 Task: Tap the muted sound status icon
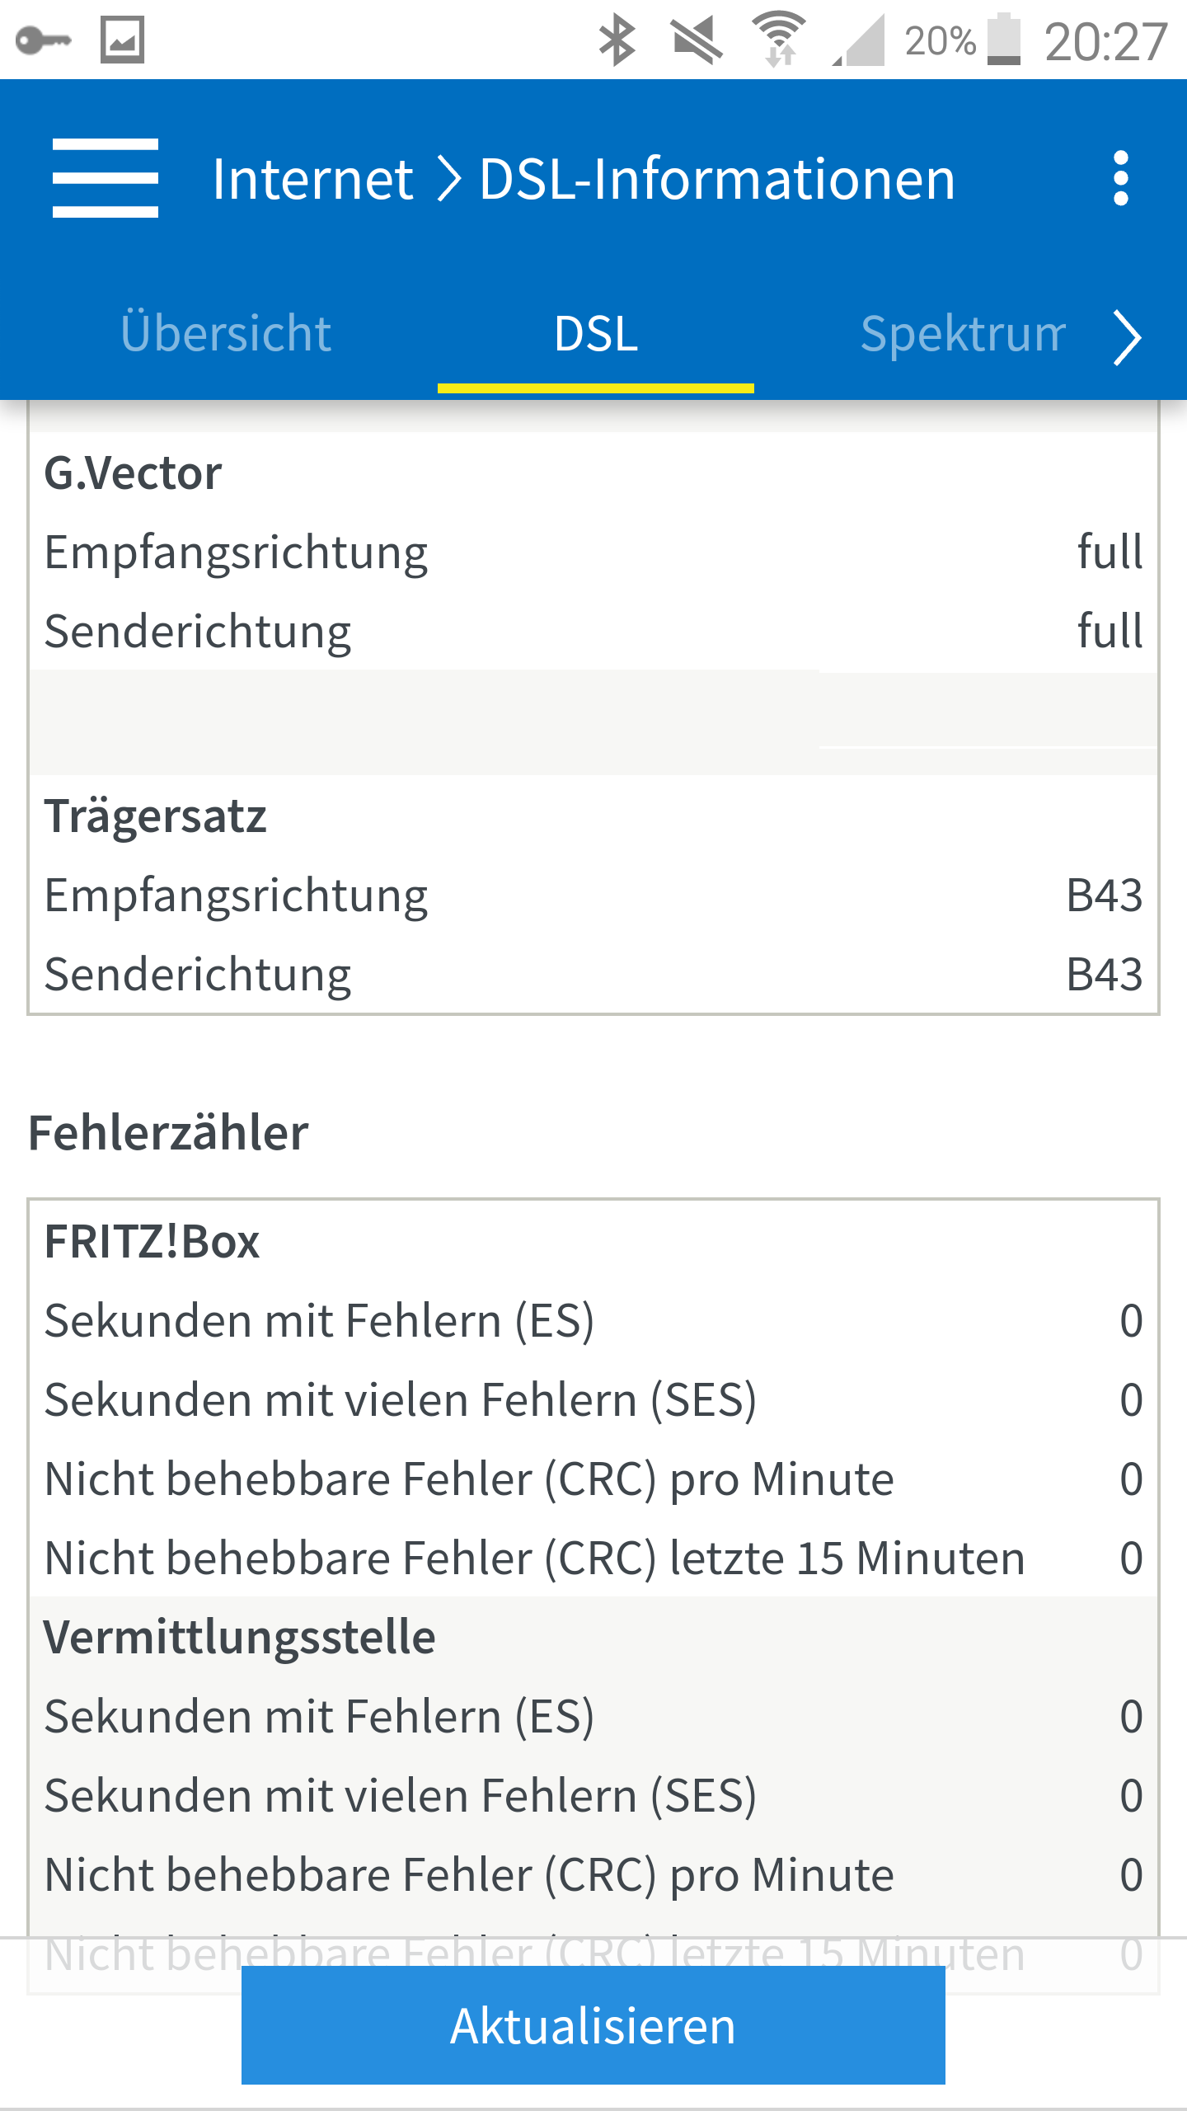tap(697, 40)
